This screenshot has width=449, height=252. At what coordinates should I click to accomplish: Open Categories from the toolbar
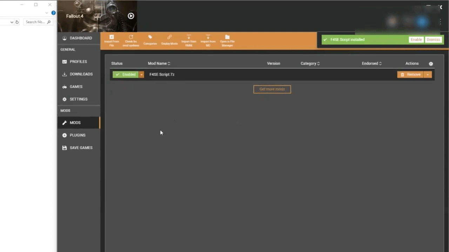pyautogui.click(x=150, y=41)
